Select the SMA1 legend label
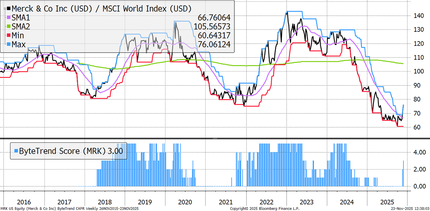The height and width of the screenshot is (211, 430). click(22, 17)
